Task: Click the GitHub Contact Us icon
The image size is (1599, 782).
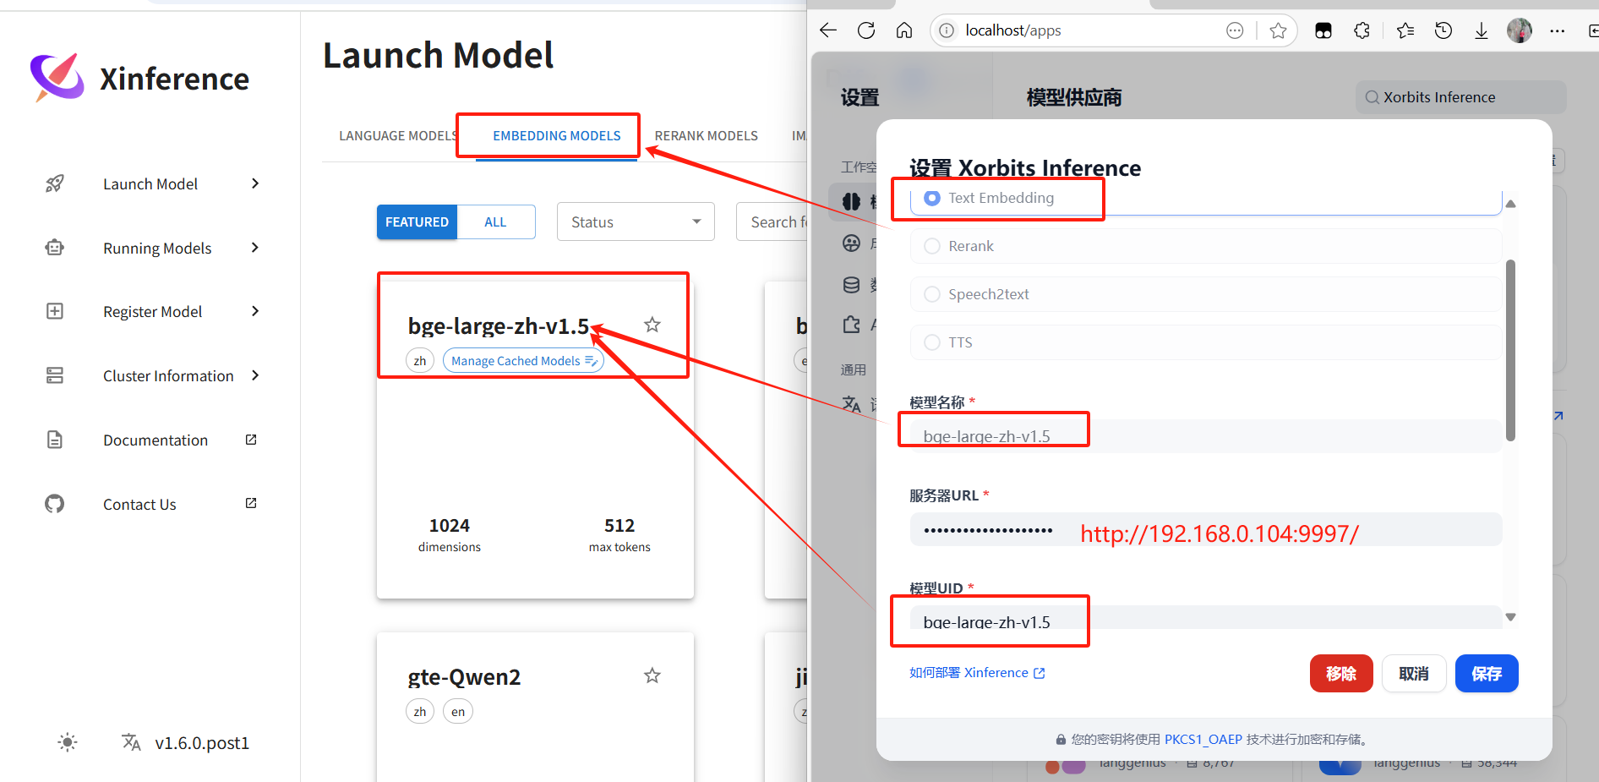Action: click(x=55, y=504)
